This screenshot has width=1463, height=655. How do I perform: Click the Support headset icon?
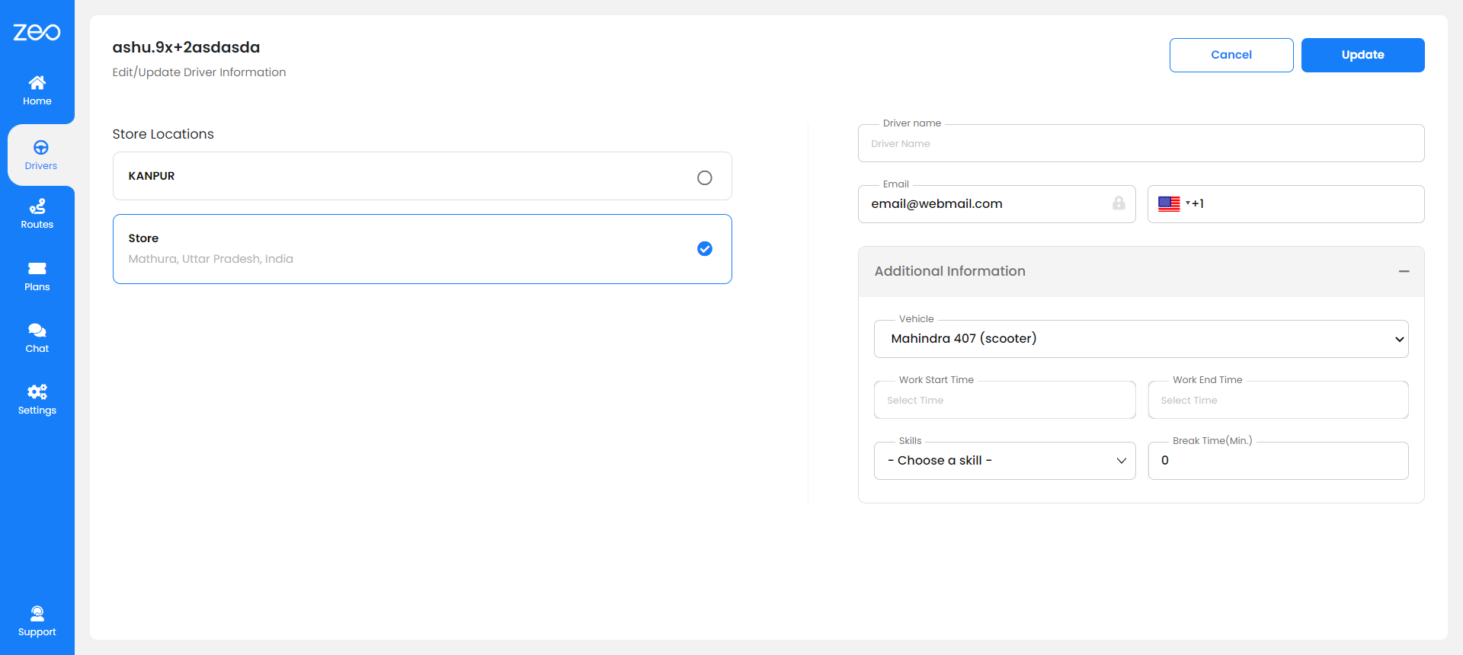tap(37, 613)
